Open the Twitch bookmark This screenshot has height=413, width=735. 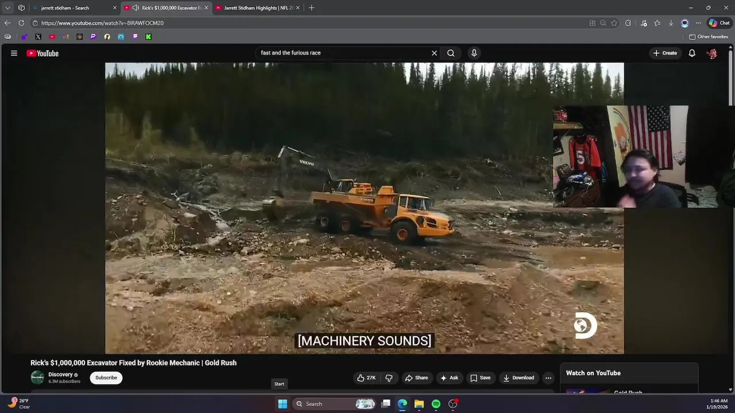coord(134,37)
